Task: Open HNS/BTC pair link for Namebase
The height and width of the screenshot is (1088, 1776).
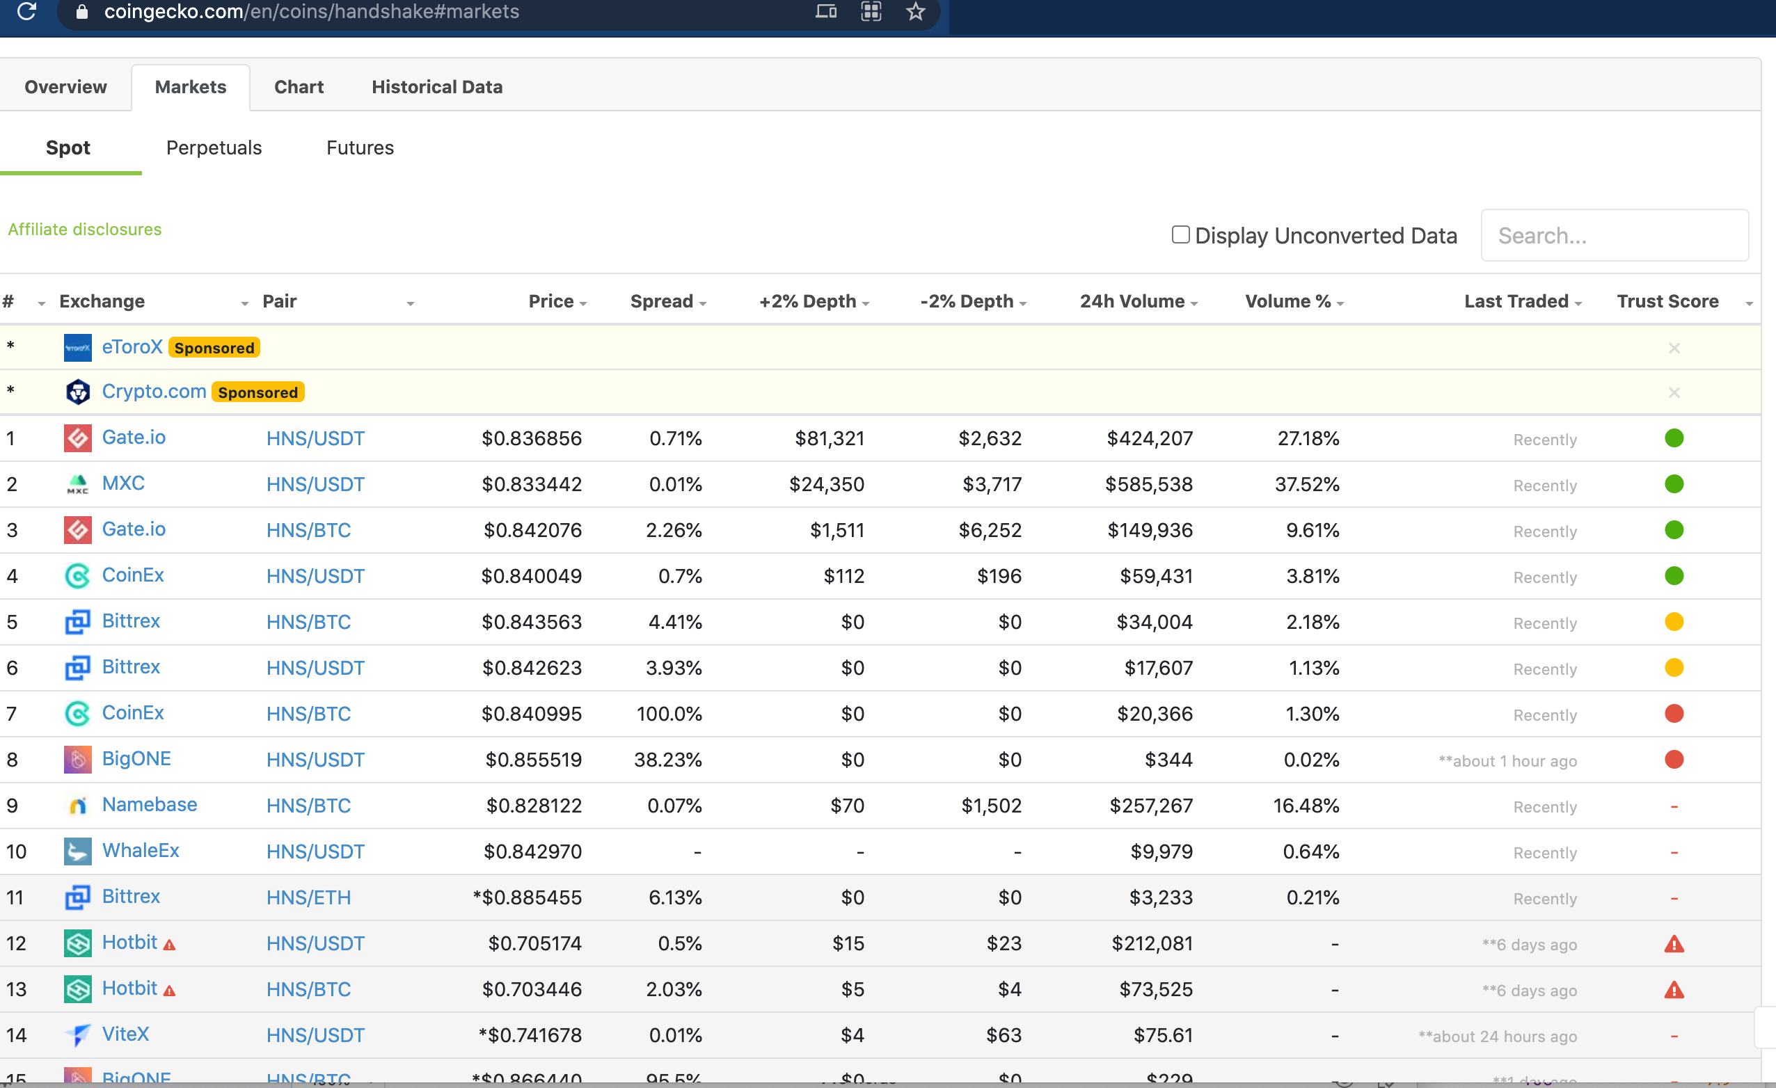Action: pyautogui.click(x=308, y=806)
